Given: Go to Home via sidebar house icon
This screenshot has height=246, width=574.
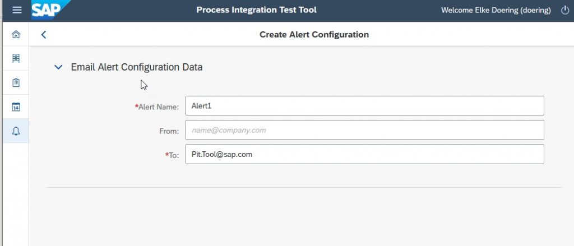Looking at the screenshot, I should tap(16, 34).
